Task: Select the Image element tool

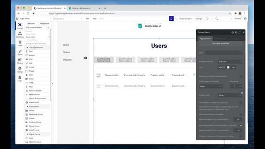Action: (31, 67)
